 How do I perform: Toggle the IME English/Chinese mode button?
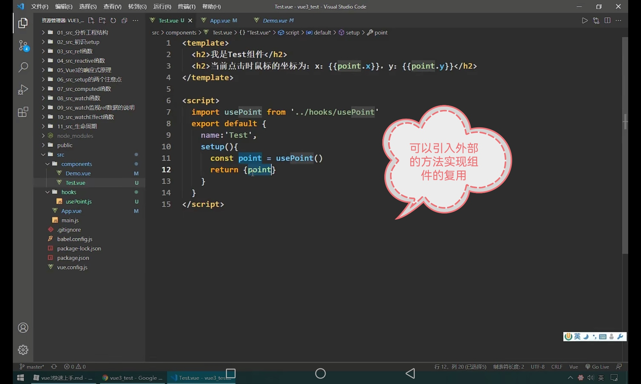pos(577,336)
